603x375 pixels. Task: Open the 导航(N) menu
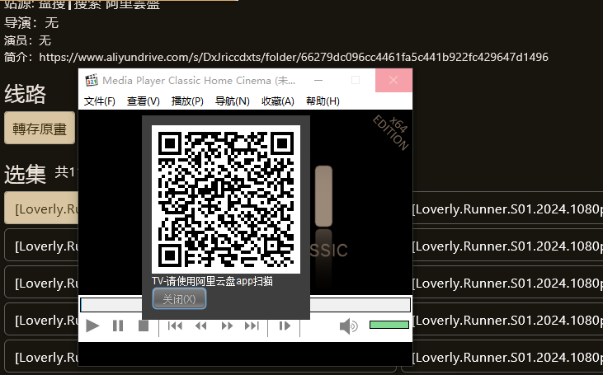tap(233, 101)
